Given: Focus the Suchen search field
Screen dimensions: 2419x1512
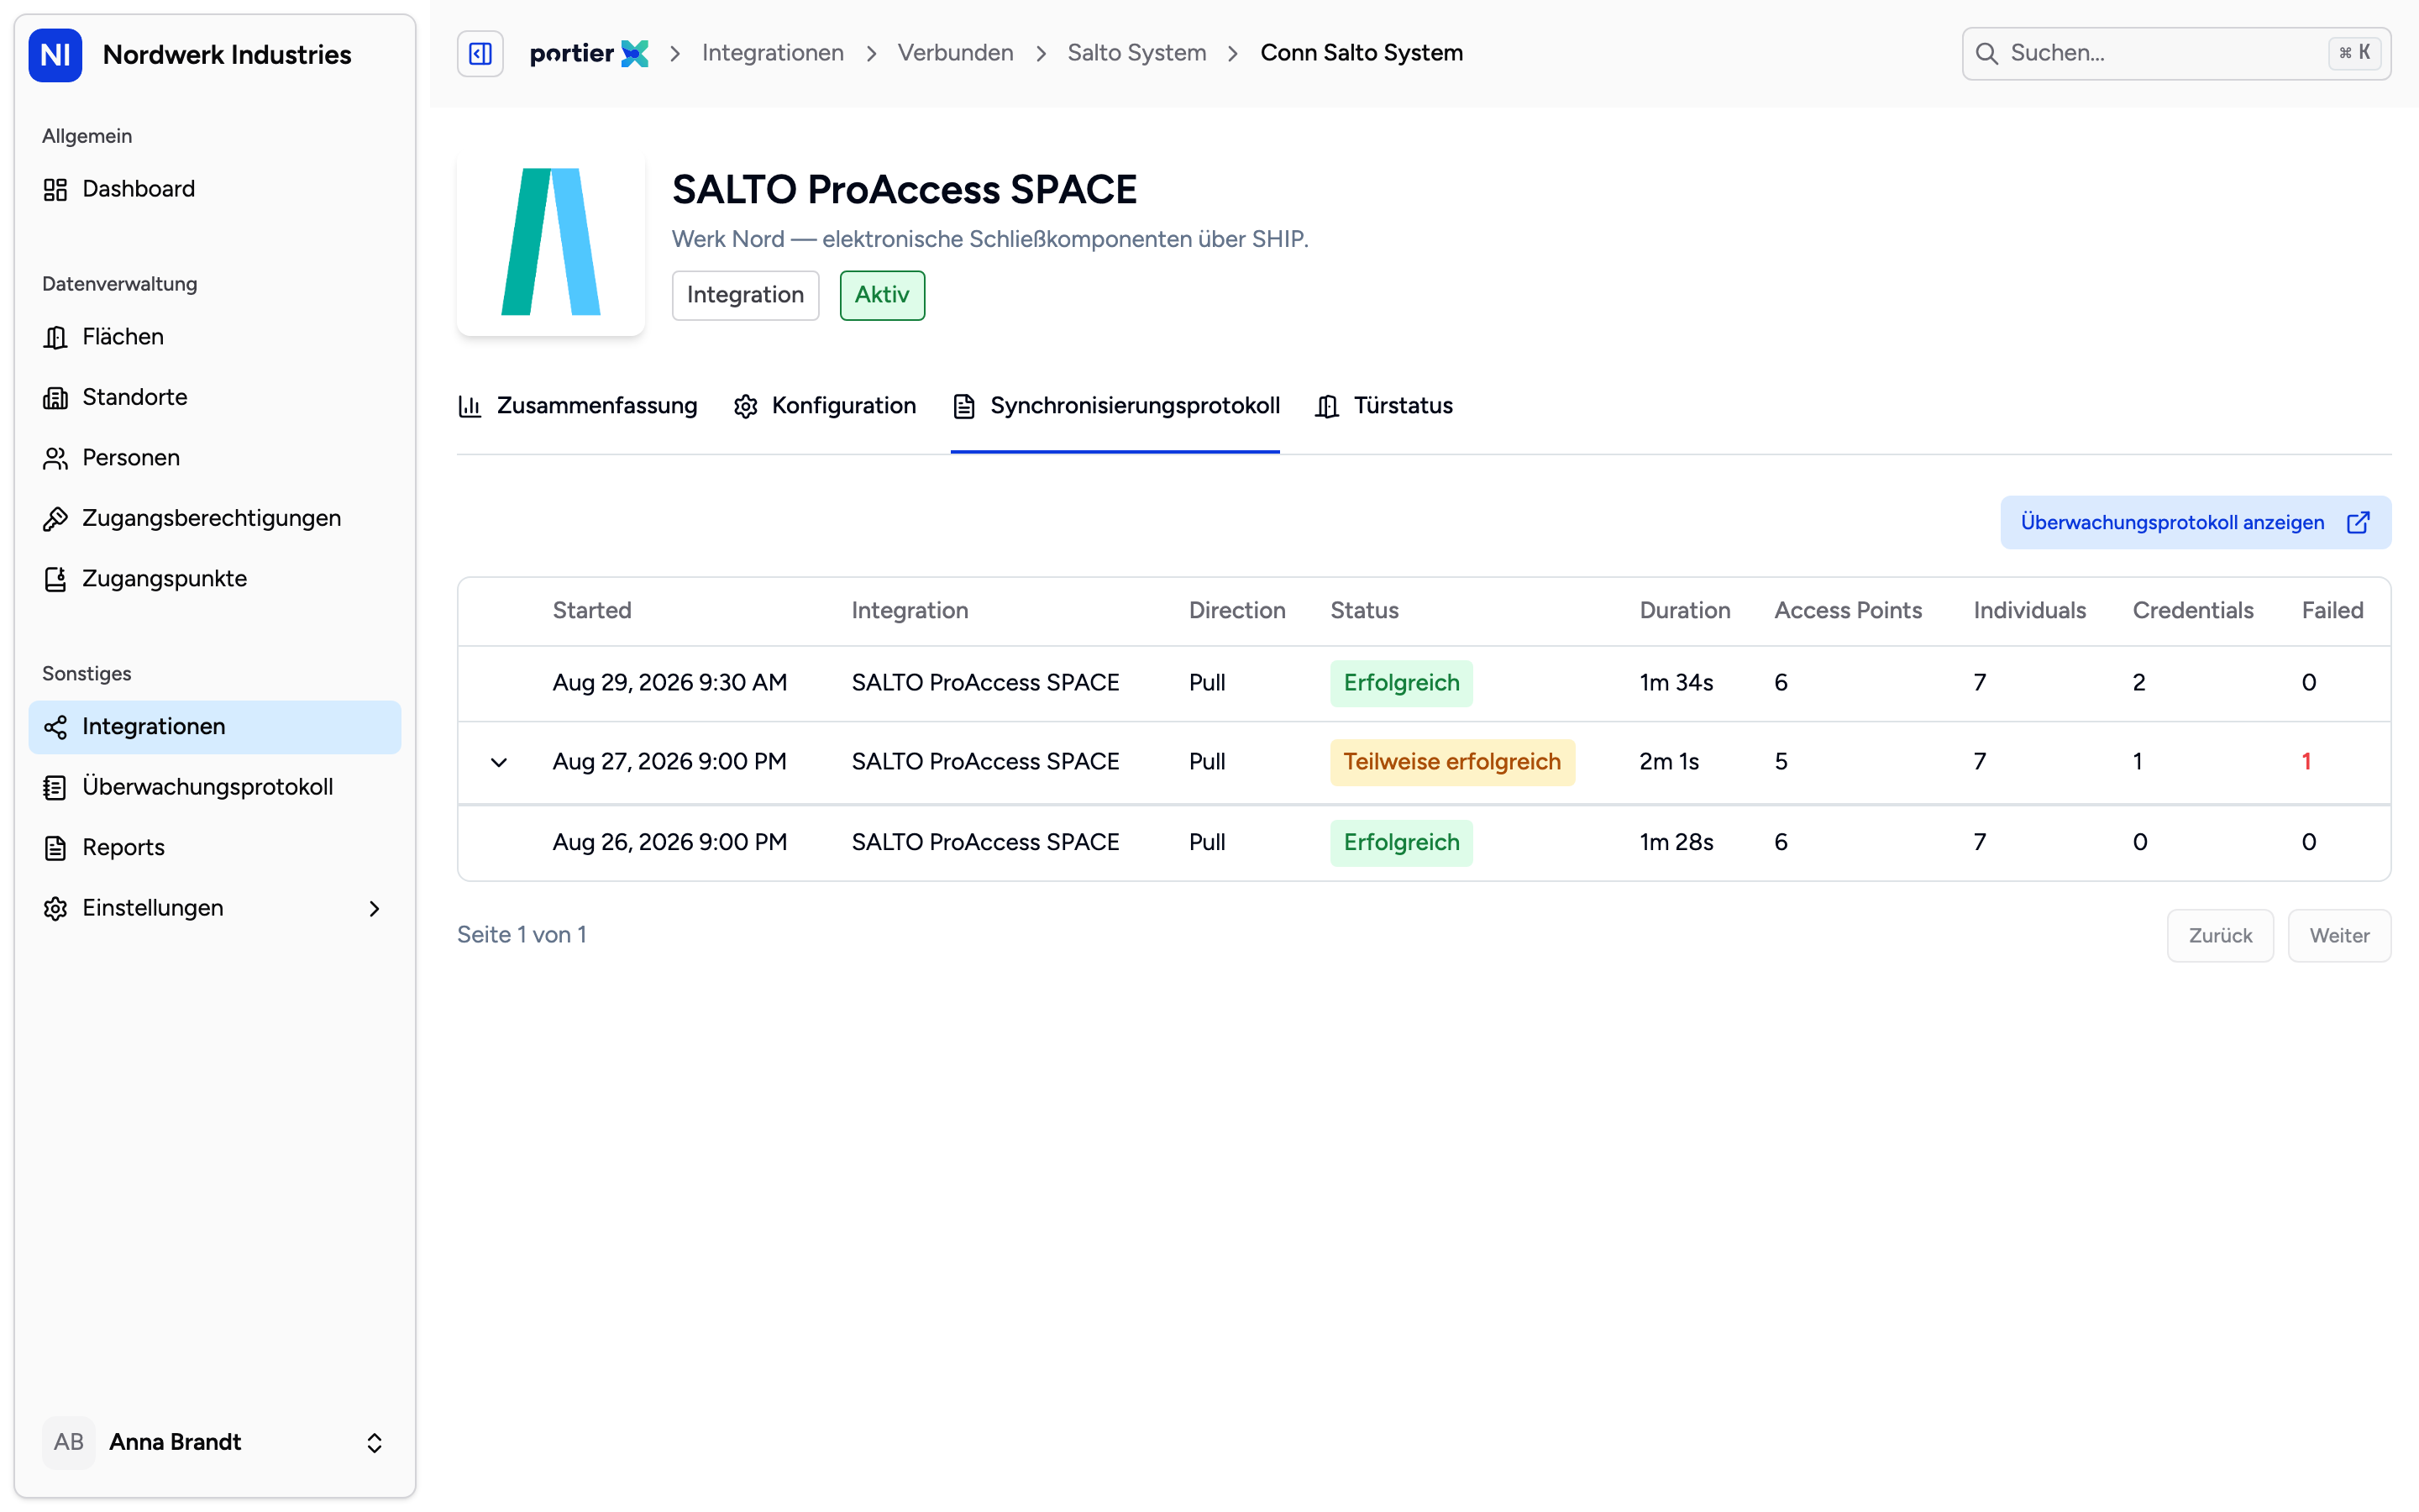Looking at the screenshot, I should (2176, 54).
